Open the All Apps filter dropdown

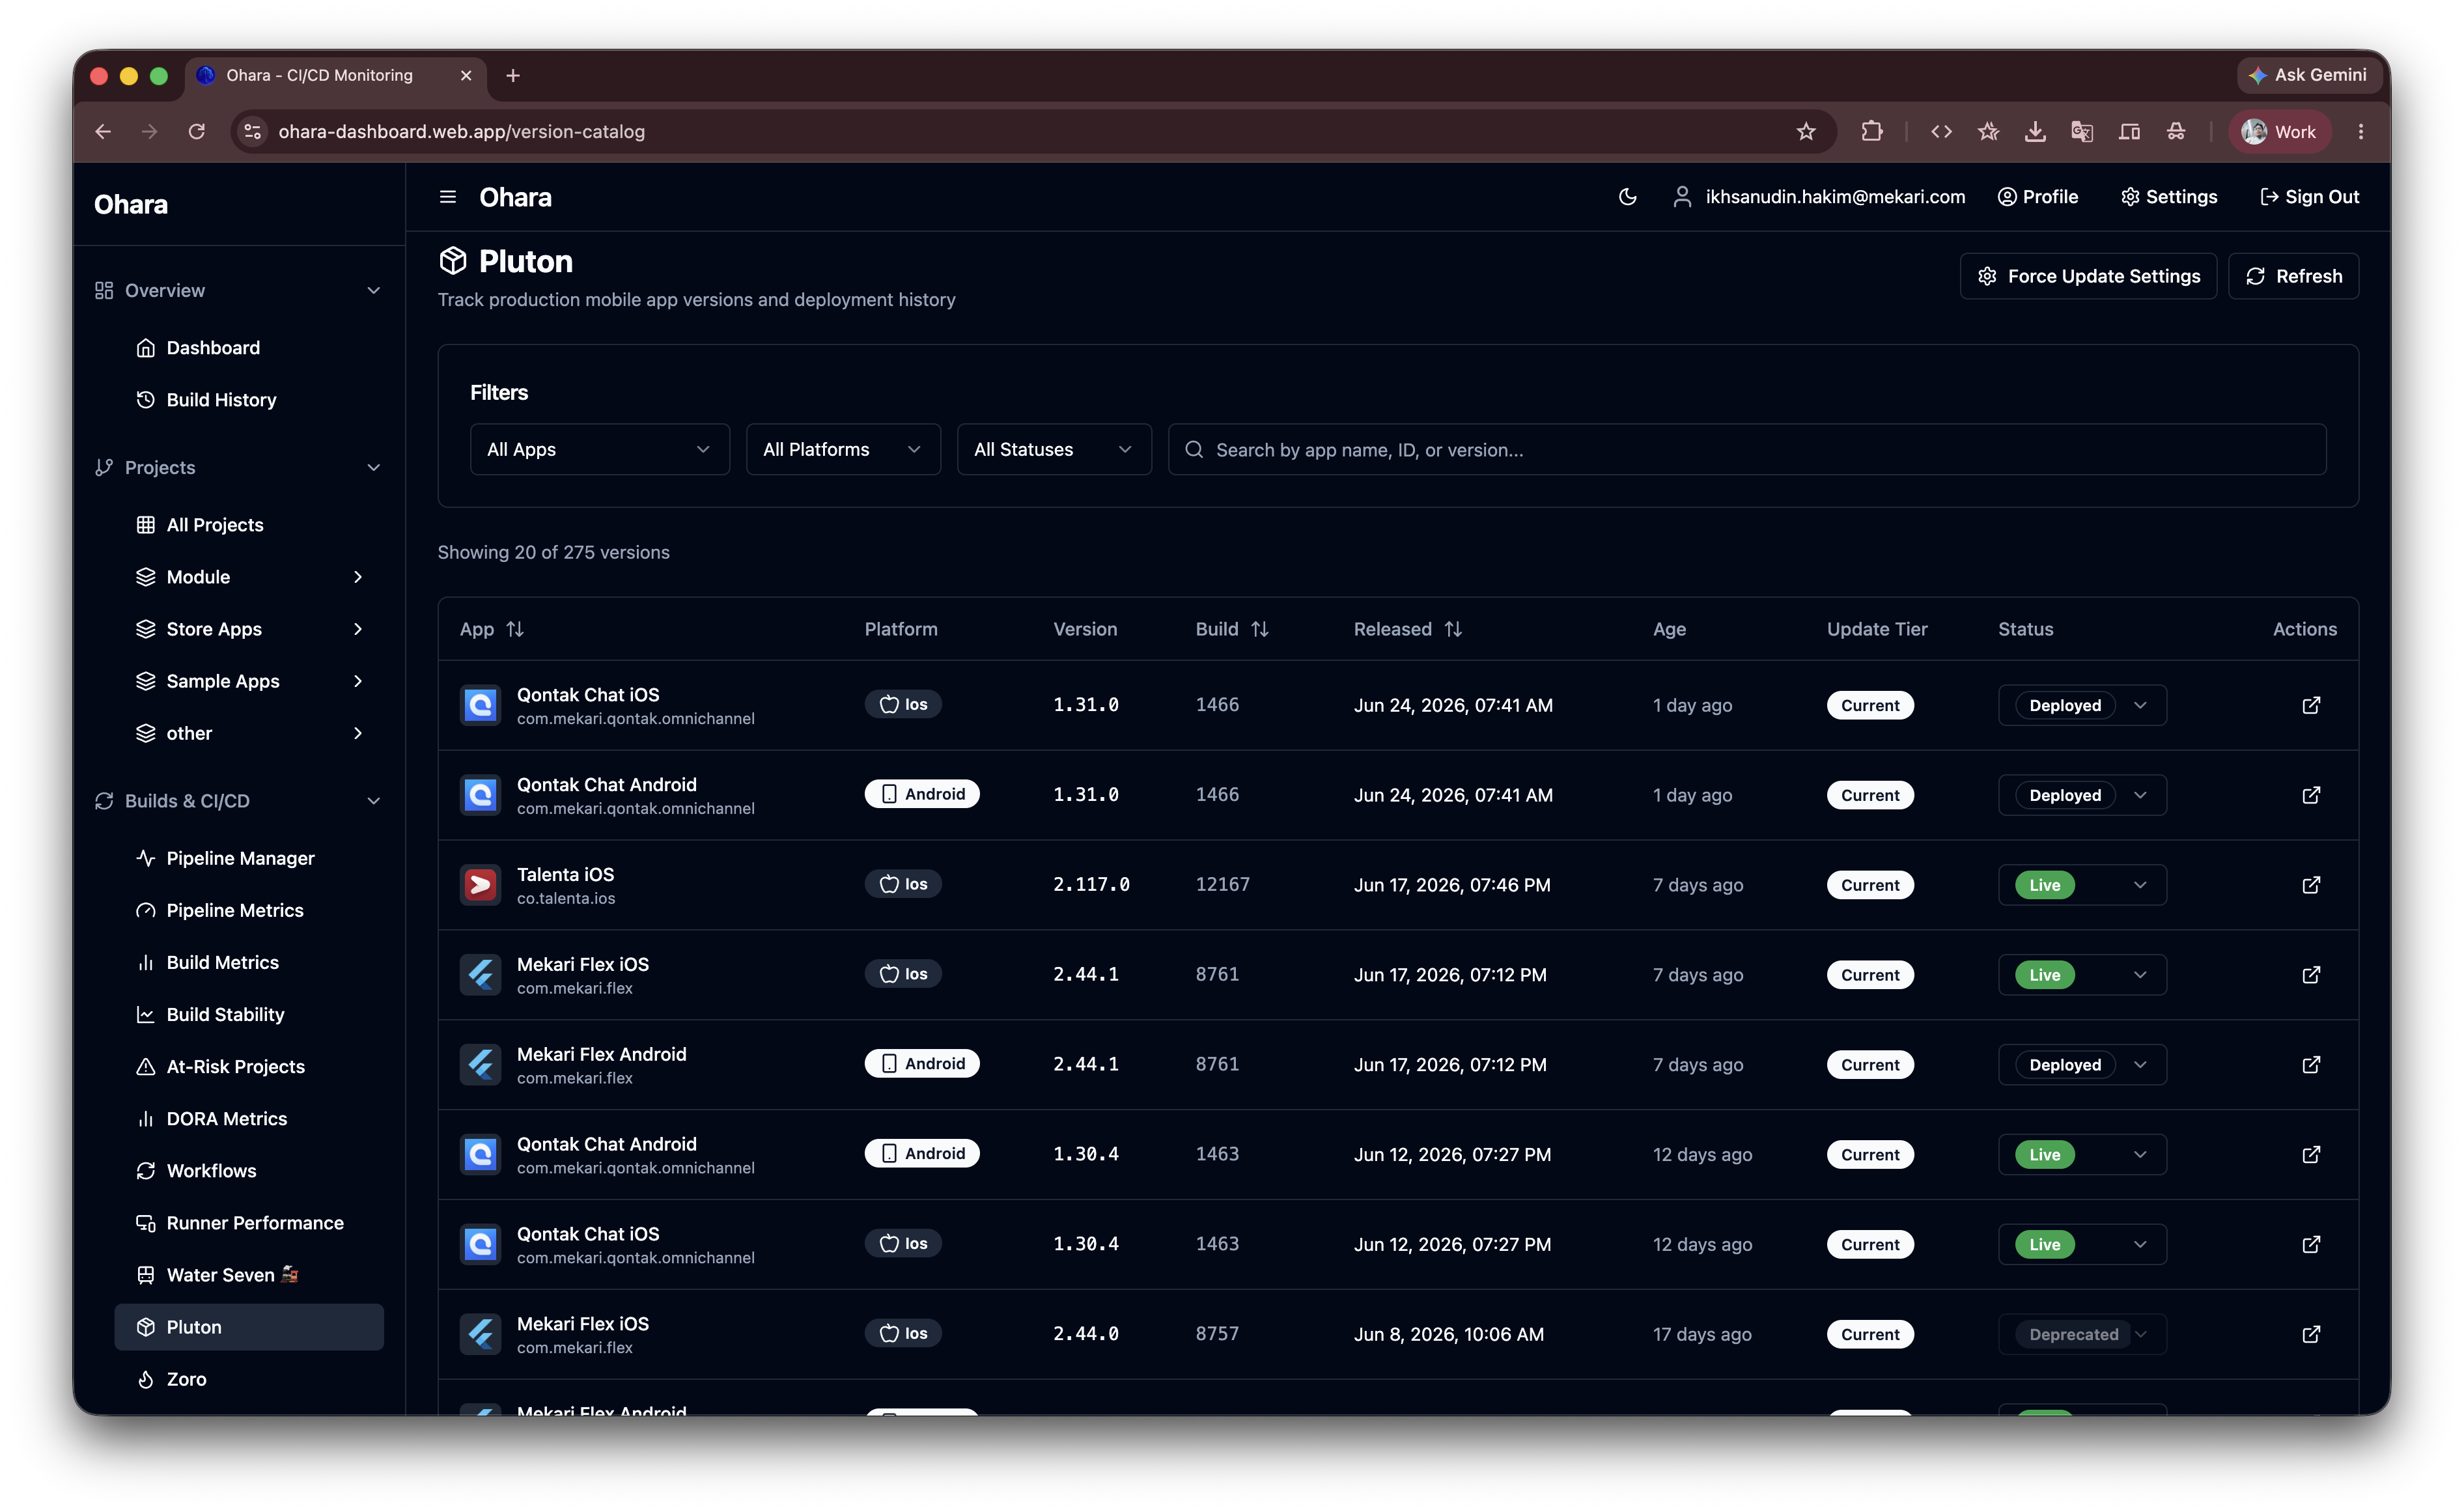pos(599,449)
